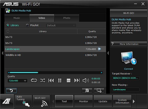
Task: Switch to the Music tab
Action: point(17,18)
